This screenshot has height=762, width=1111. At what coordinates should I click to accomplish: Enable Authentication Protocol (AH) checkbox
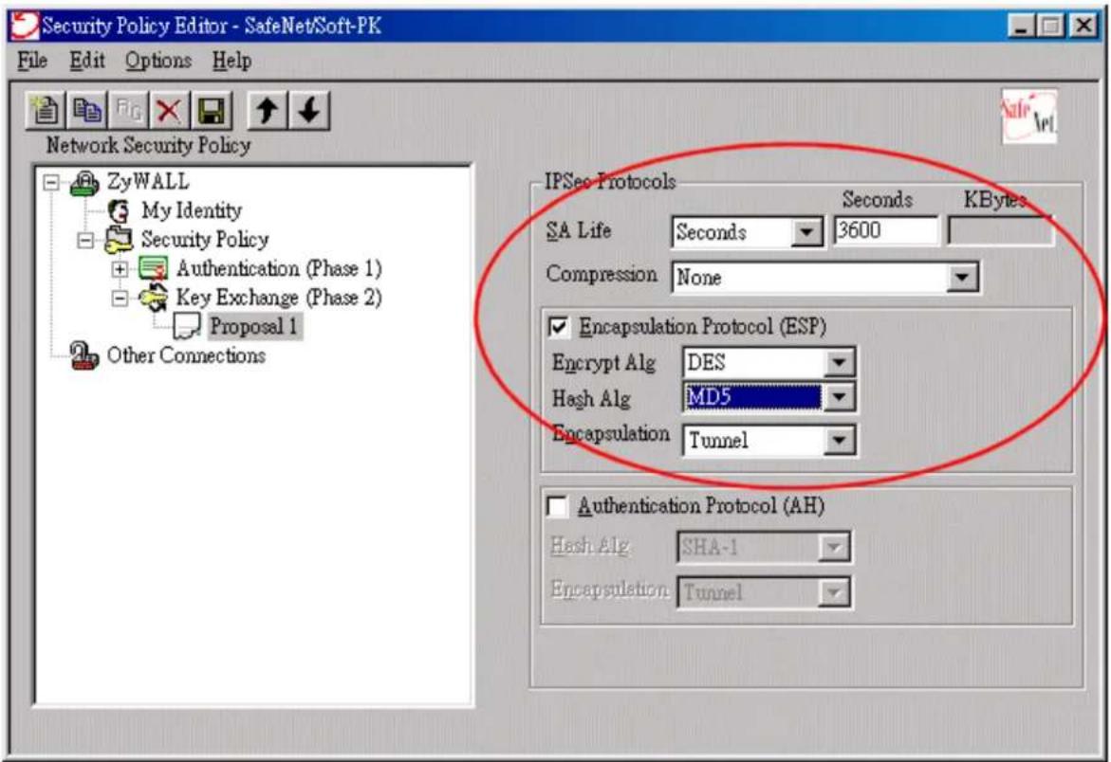tap(558, 507)
